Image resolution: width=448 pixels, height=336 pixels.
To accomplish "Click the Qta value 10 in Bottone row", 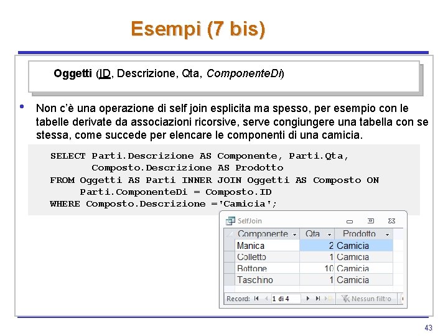I will tap(317, 268).
